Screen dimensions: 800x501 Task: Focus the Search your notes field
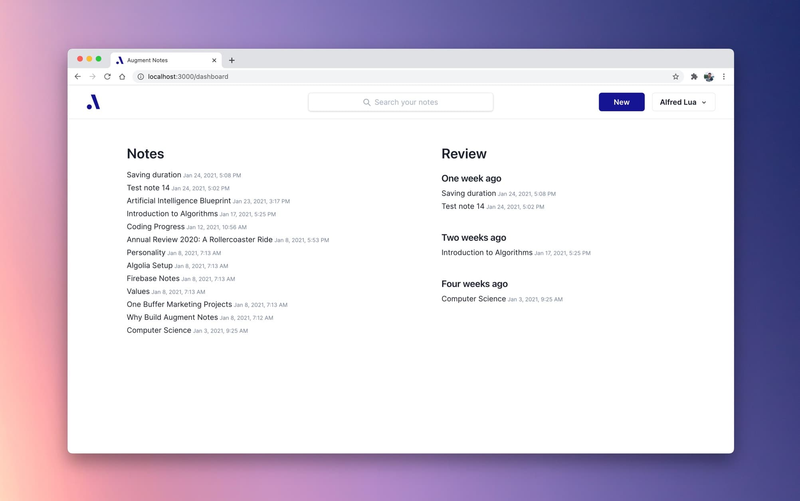[400, 102]
